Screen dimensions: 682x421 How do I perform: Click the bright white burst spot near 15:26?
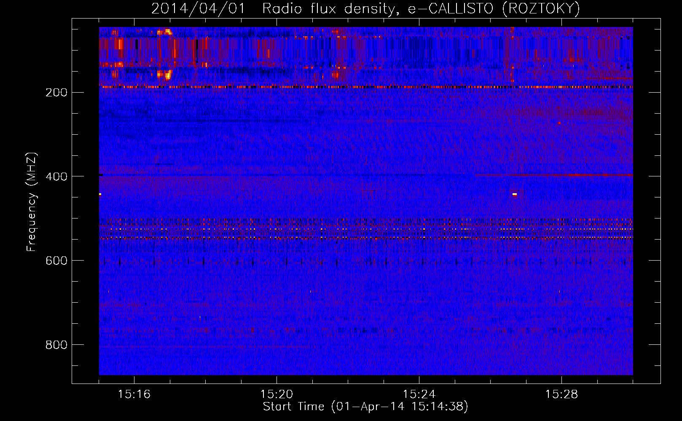(515, 194)
